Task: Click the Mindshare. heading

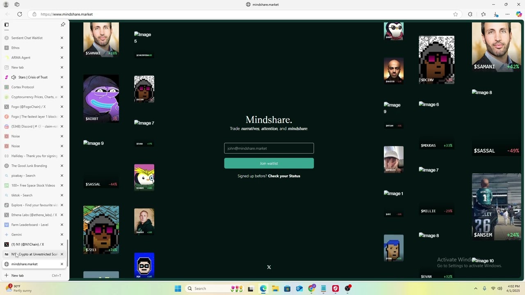Action: 269,120
